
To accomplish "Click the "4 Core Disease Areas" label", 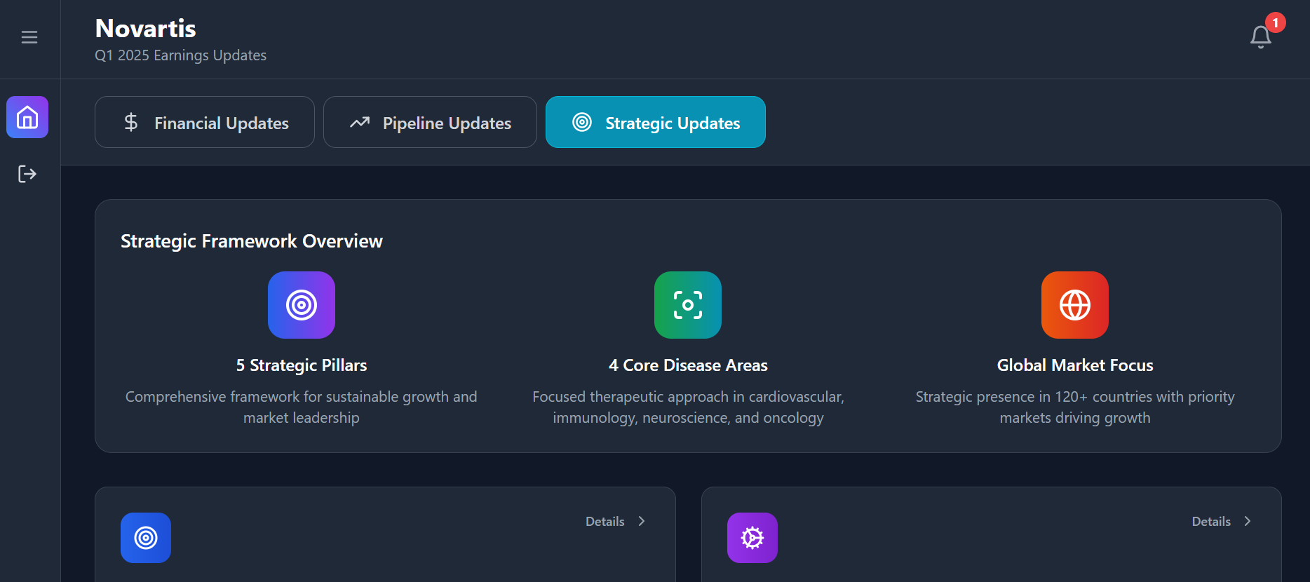I will (x=688, y=365).
